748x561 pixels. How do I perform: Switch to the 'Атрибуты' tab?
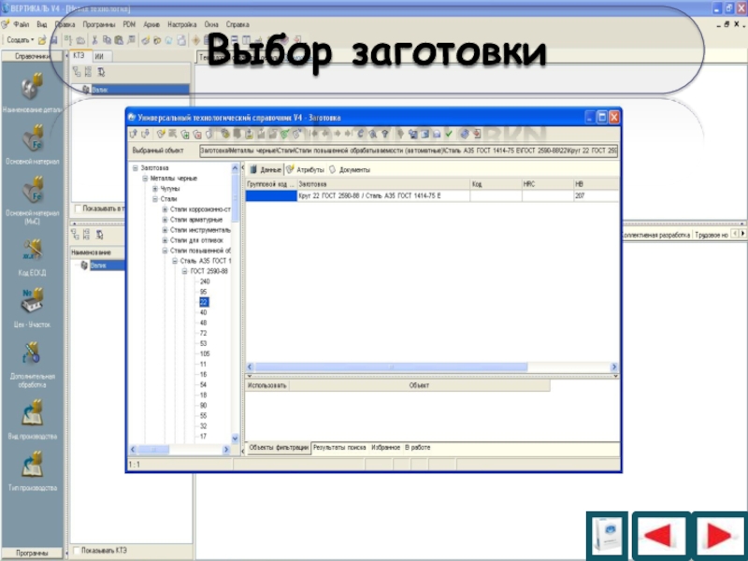[x=309, y=170]
